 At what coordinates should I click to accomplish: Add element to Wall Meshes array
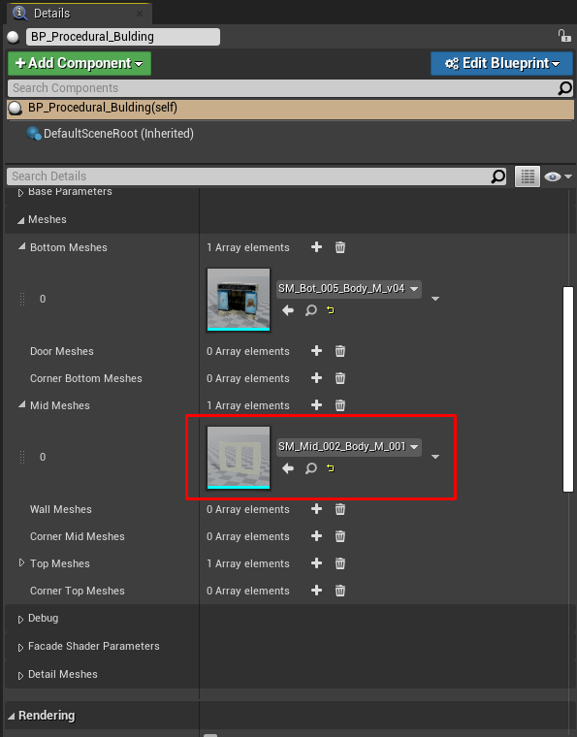tap(317, 509)
